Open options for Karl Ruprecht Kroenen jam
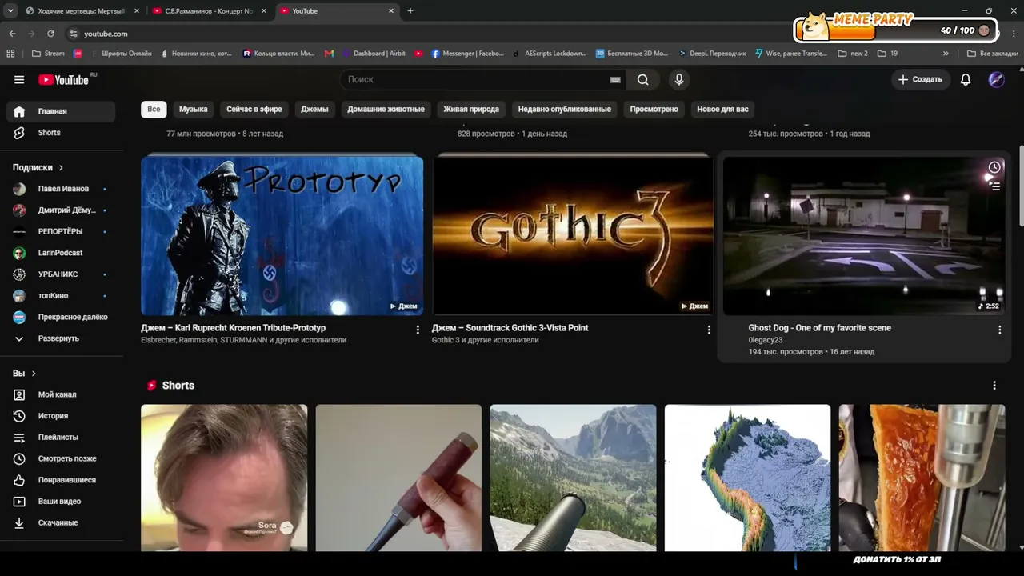This screenshot has height=576, width=1024. pyautogui.click(x=417, y=330)
